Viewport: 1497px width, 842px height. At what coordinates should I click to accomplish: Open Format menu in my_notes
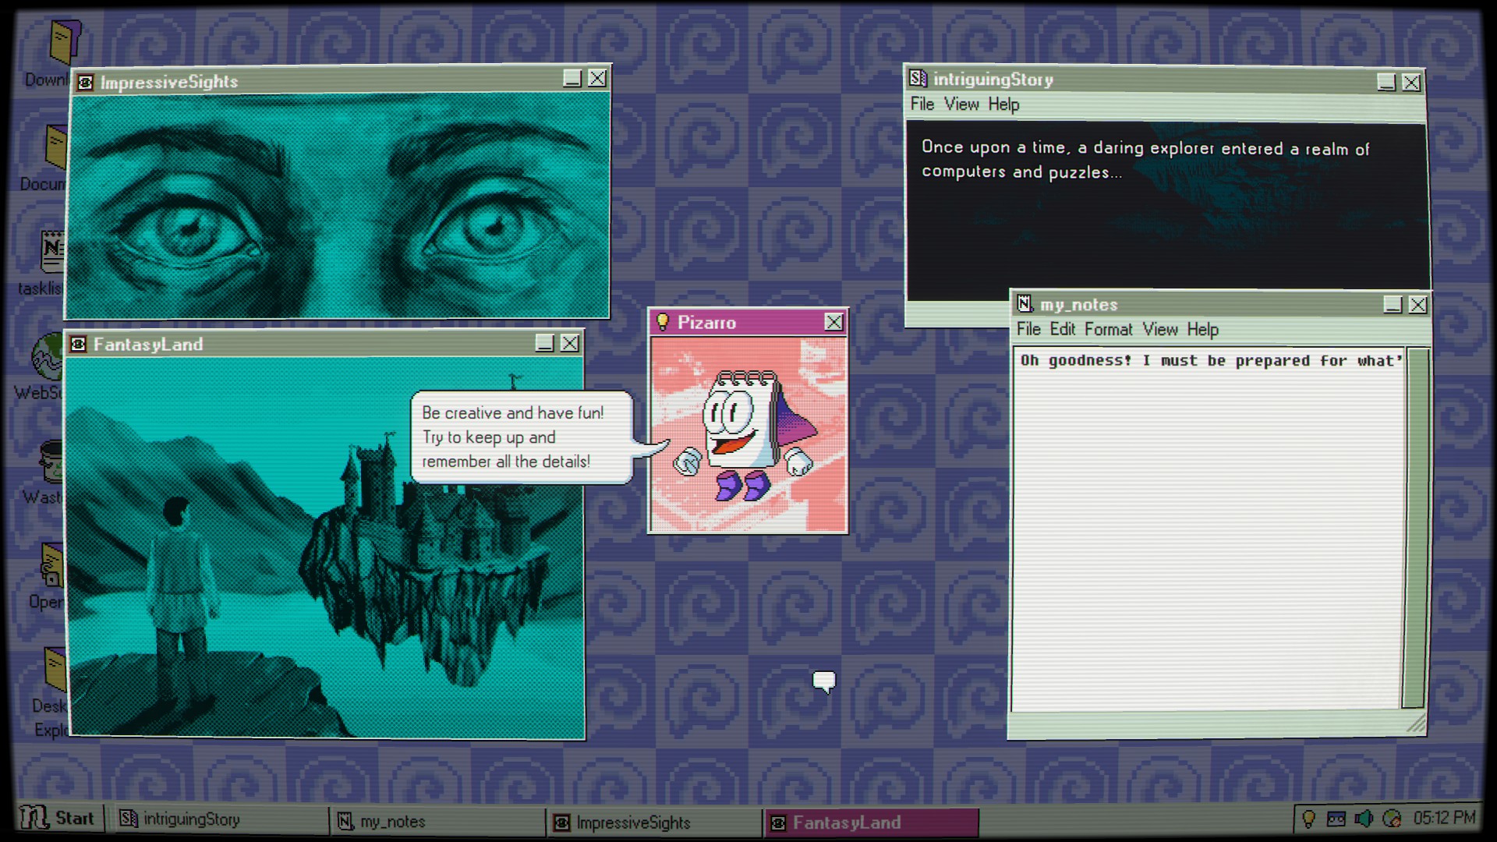[x=1108, y=329]
